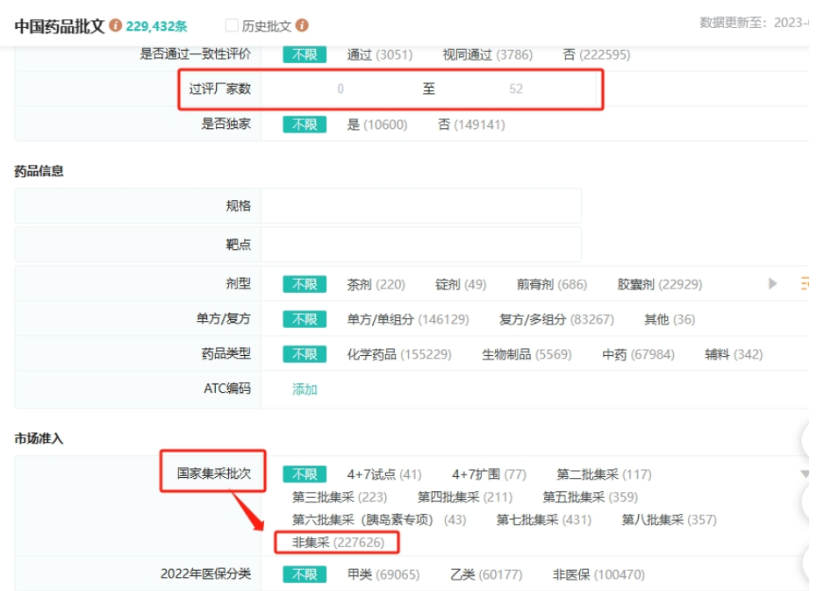Collapse 国家集采批次 options with down arrow
Image resolution: width=817 pixels, height=591 pixels.
tap(805, 474)
